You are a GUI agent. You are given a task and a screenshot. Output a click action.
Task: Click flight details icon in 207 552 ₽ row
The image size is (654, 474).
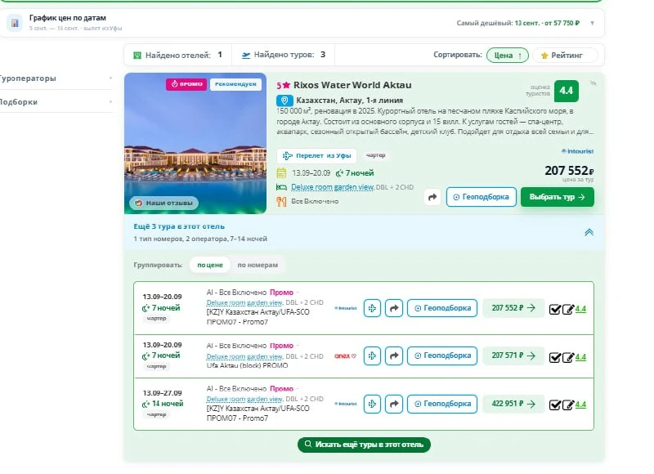coord(372,308)
